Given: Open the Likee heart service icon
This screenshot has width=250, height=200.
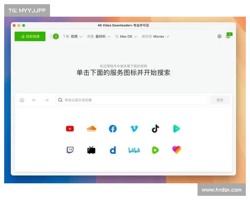Looking at the screenshot, I should [177, 150].
